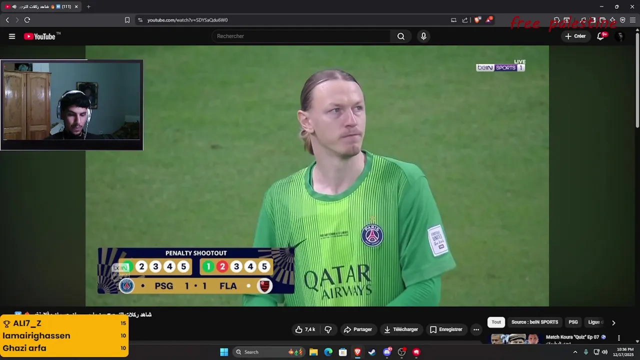Start voice search with the microphone
640x360 pixels.
point(423,36)
